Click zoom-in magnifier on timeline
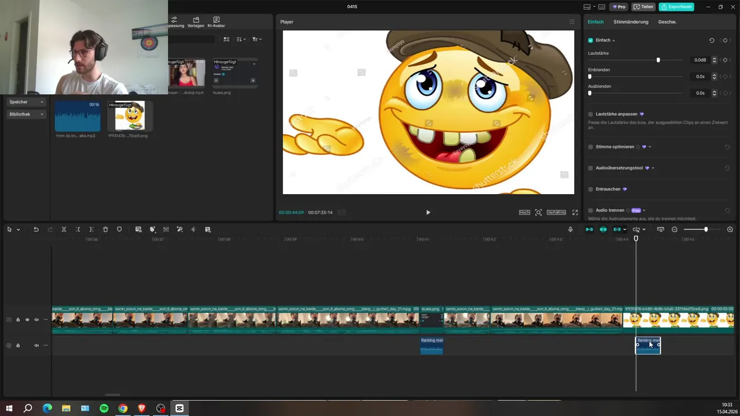Screen dimensions: 740x416 [730, 229]
